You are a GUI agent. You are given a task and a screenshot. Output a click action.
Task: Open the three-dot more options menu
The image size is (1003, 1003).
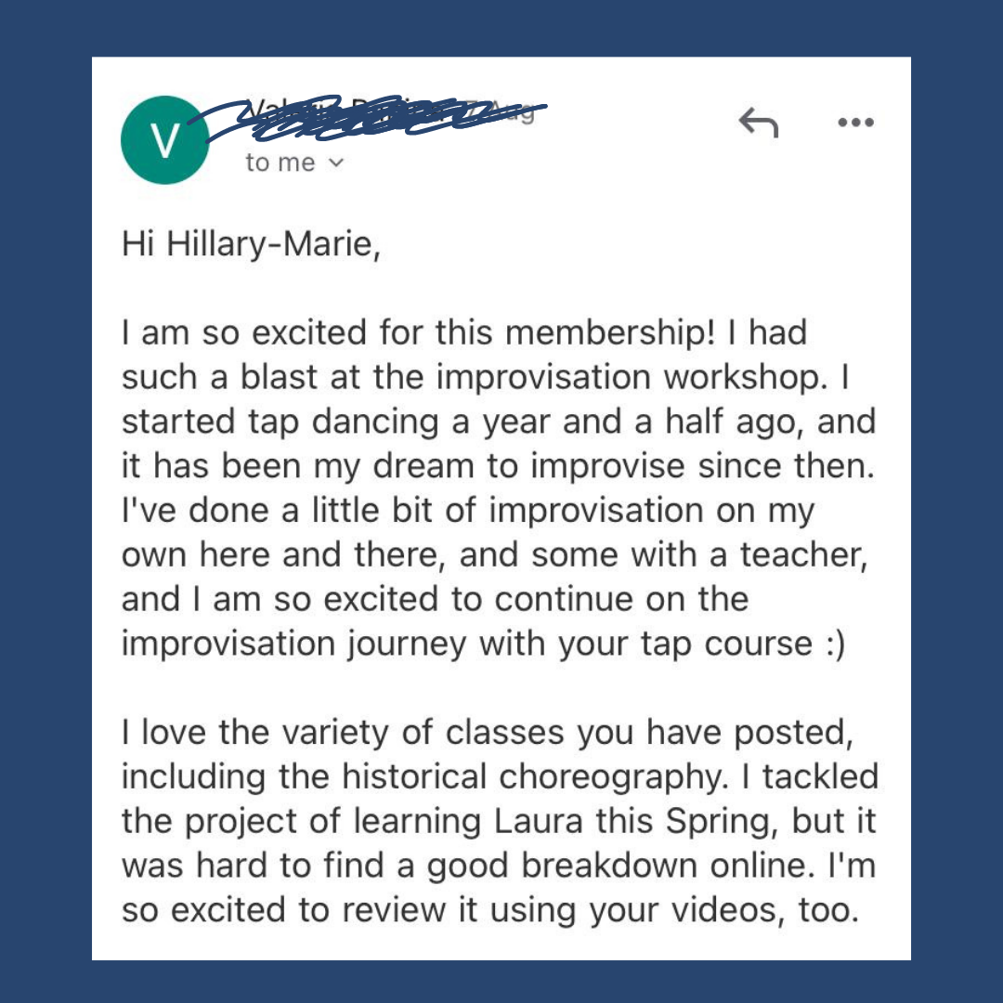(x=855, y=122)
